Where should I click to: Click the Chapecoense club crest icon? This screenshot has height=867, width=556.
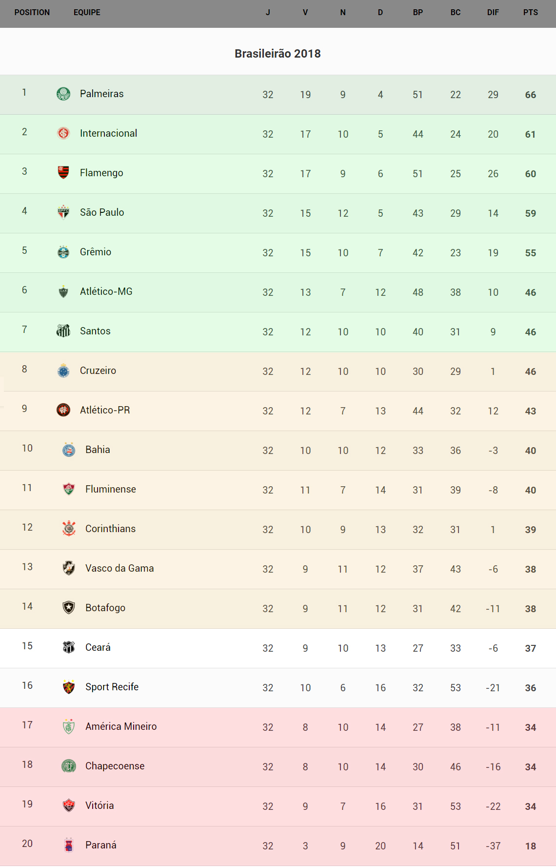[x=69, y=765]
